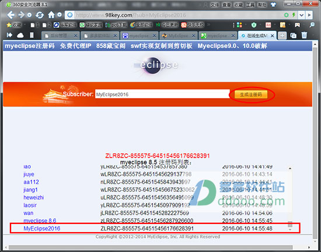Expand the address bar dropdown arrow

point(301,15)
